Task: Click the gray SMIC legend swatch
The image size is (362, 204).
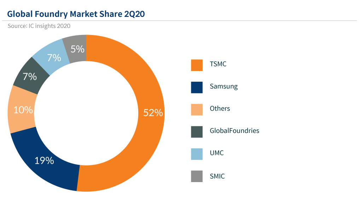Action: coord(197,176)
